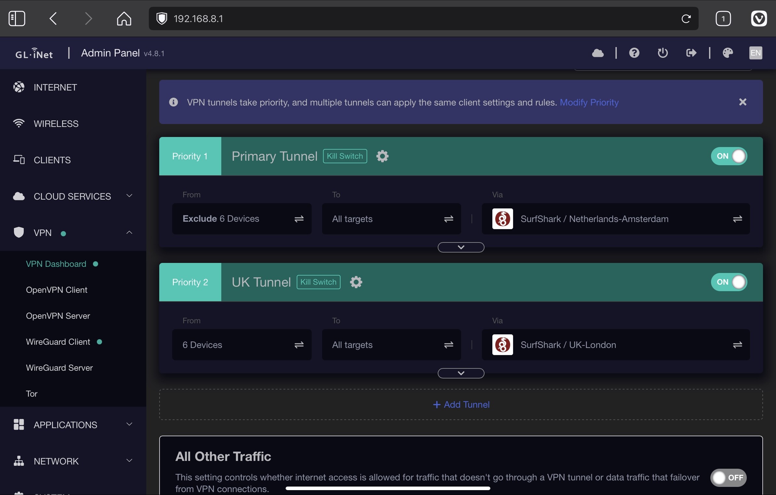776x495 pixels.
Task: Open Primary Tunnel settings gear
Action: pyautogui.click(x=382, y=156)
